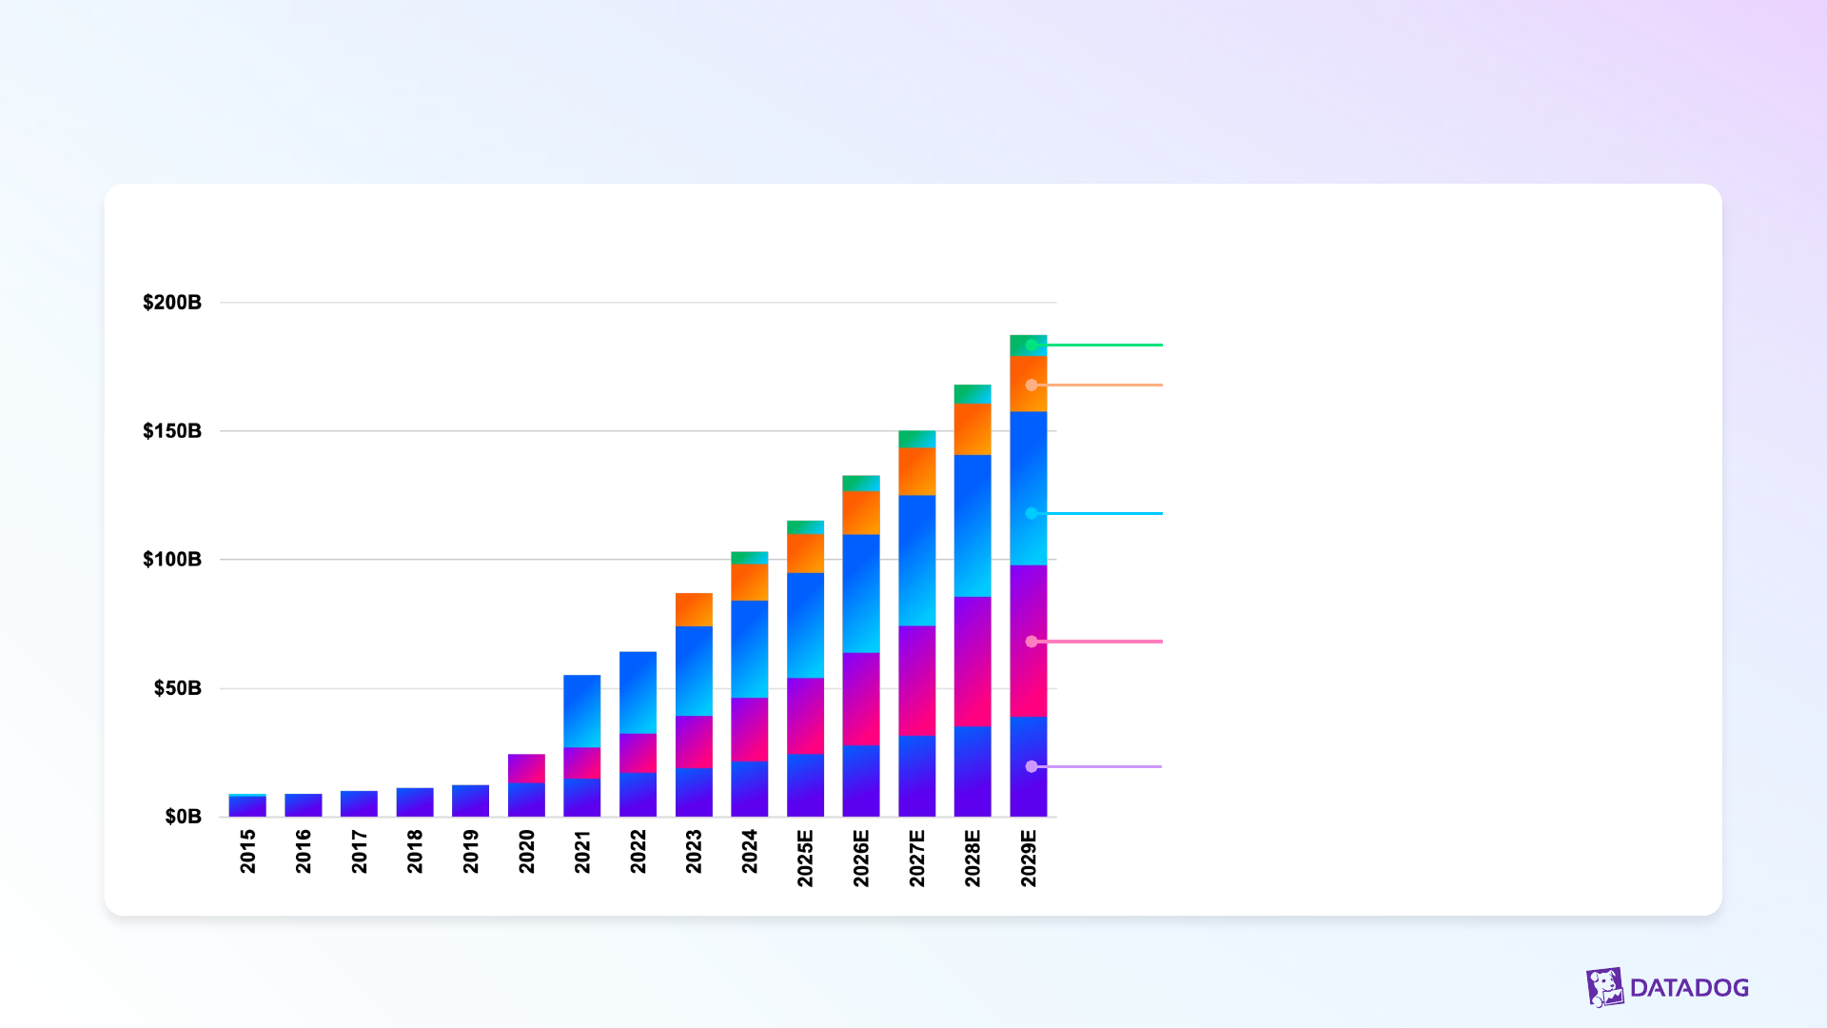Click the $0B y-axis label
The height and width of the screenshot is (1028, 1827).
pyautogui.click(x=184, y=817)
